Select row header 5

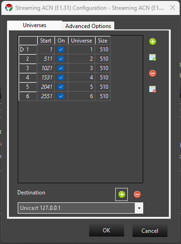[x=28, y=87]
